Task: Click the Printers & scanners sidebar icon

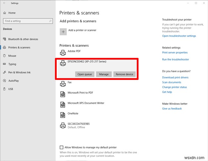Action: (5, 47)
